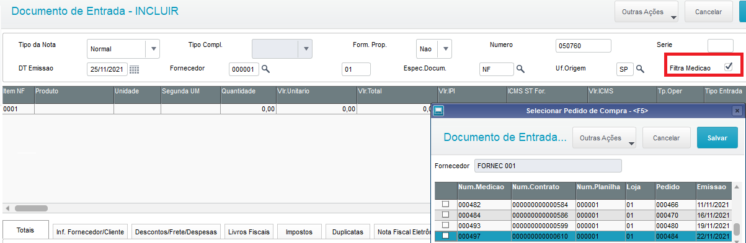
Task: Check the row for medicao 000482
Action: tap(445, 204)
